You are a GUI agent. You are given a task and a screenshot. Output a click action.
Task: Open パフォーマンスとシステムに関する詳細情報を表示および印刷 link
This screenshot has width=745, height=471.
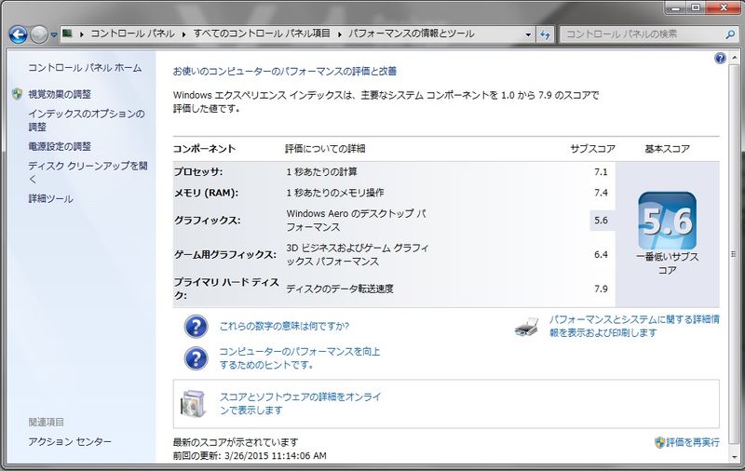pyautogui.click(x=634, y=326)
